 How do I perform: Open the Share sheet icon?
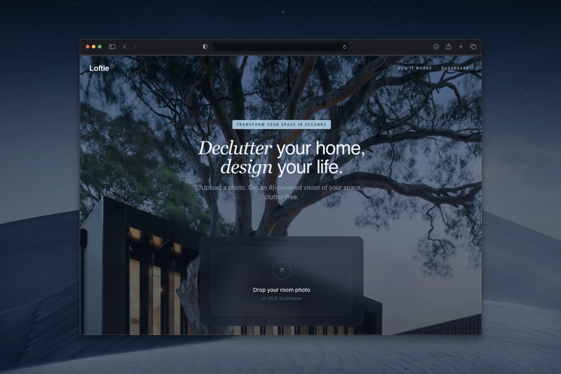[x=449, y=47]
